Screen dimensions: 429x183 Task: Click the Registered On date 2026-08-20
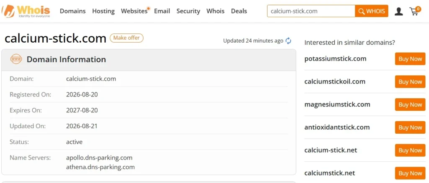pyautogui.click(x=82, y=95)
